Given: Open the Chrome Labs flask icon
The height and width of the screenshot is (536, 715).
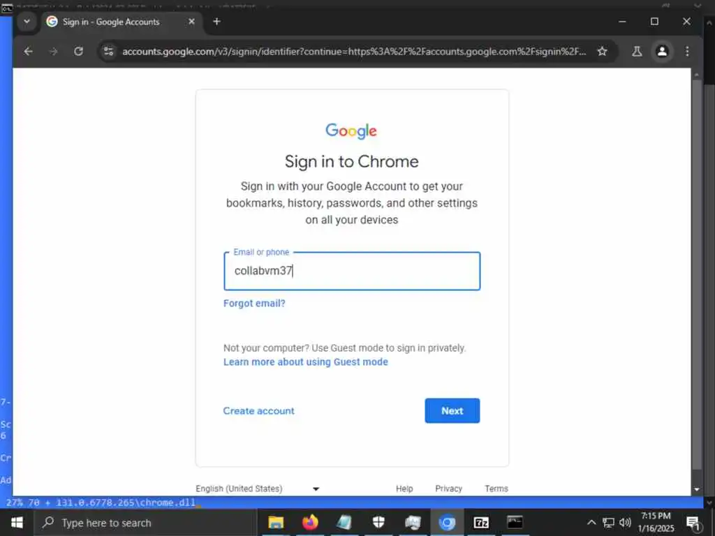Looking at the screenshot, I should 637,52.
